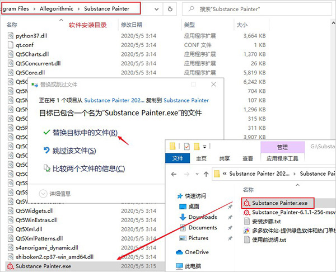Screen dimensions: 336x272
Task: Click Substance Painter destination link in dialog
Action: [186, 100]
